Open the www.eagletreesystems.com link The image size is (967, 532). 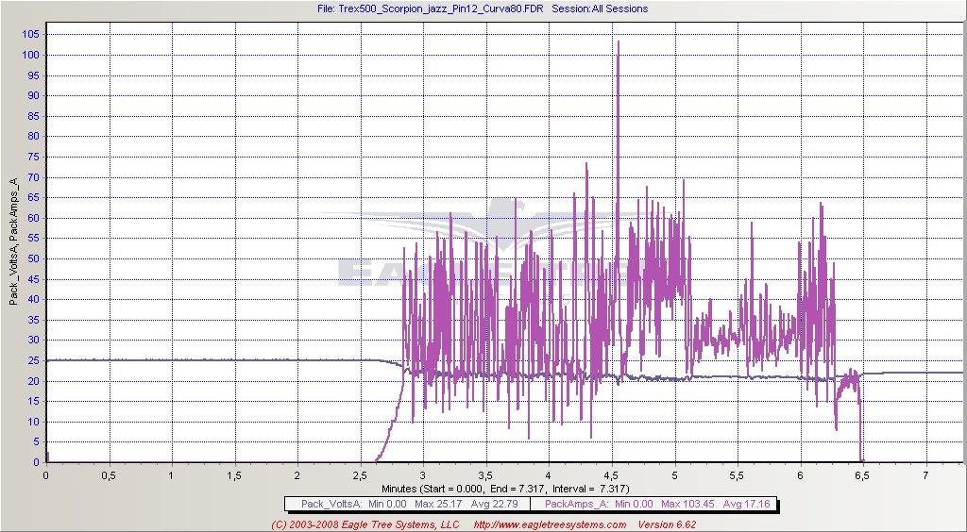point(551,524)
